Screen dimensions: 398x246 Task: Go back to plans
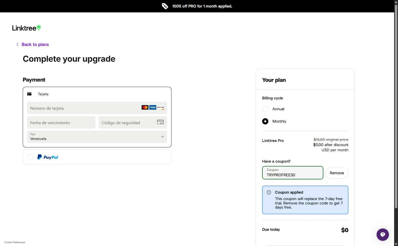pos(35,44)
